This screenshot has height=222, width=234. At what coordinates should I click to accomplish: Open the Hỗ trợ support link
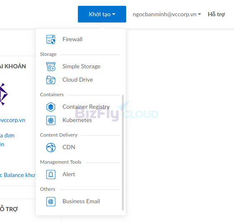216,14
